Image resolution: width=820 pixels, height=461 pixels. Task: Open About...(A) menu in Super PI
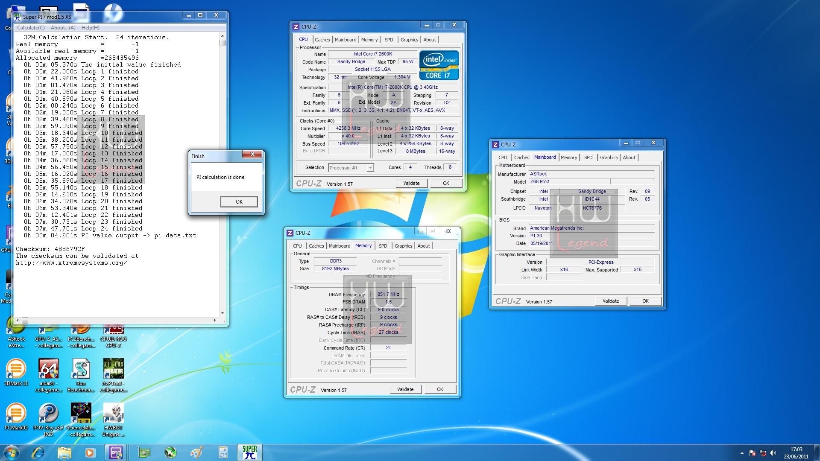(63, 28)
